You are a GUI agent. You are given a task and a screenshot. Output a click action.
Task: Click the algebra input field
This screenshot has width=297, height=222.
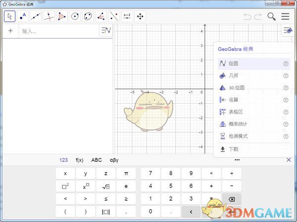(59, 31)
